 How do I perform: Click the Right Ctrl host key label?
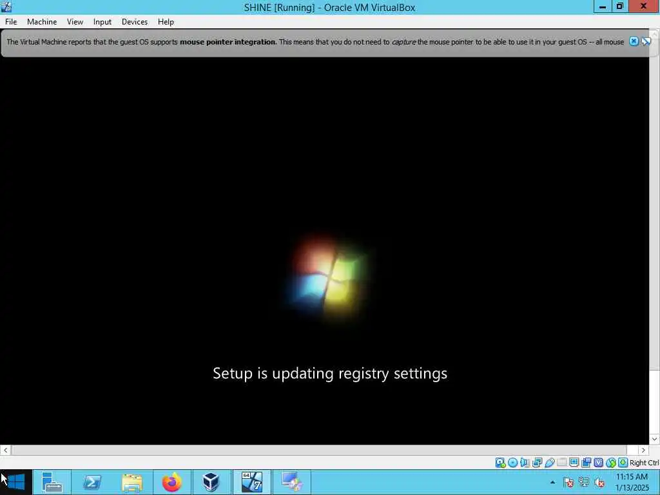click(x=645, y=463)
